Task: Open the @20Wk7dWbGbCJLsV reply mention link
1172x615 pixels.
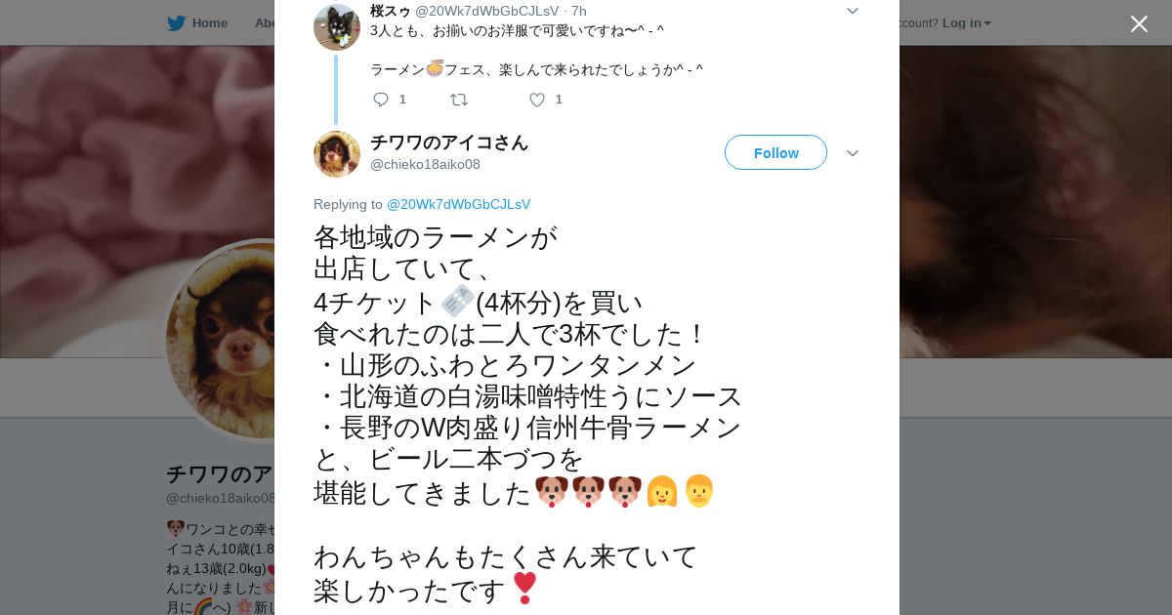Action: tap(458, 204)
